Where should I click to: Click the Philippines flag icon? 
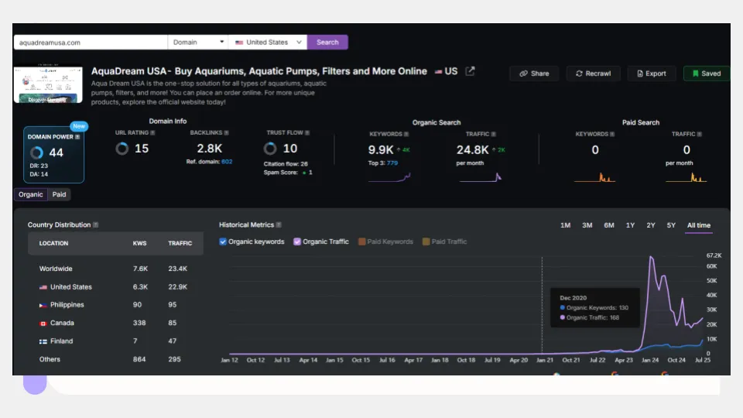43,305
